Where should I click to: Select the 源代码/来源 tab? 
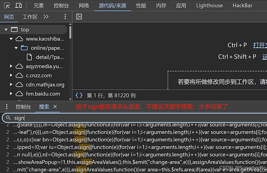click(112, 6)
